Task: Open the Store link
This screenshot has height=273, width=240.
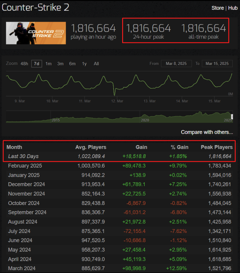Action: pos(218,8)
